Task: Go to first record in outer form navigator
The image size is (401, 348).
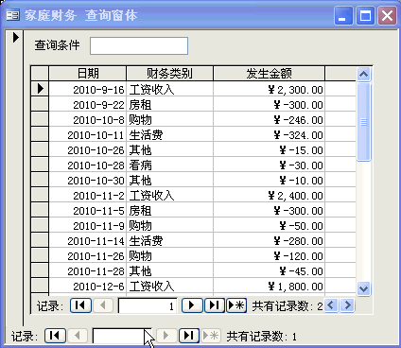Action: point(55,336)
